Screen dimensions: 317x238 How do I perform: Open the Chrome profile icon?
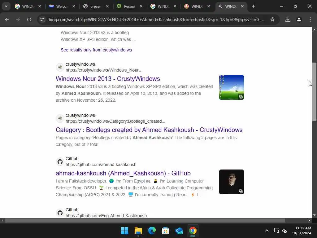pyautogui.click(x=299, y=20)
